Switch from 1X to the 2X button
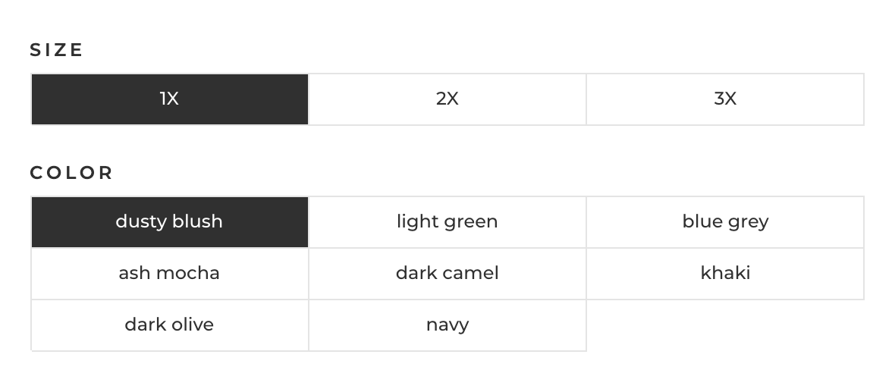 click(447, 99)
